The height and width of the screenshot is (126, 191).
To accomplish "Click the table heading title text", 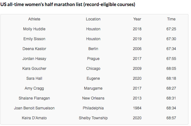I will (68, 4).
